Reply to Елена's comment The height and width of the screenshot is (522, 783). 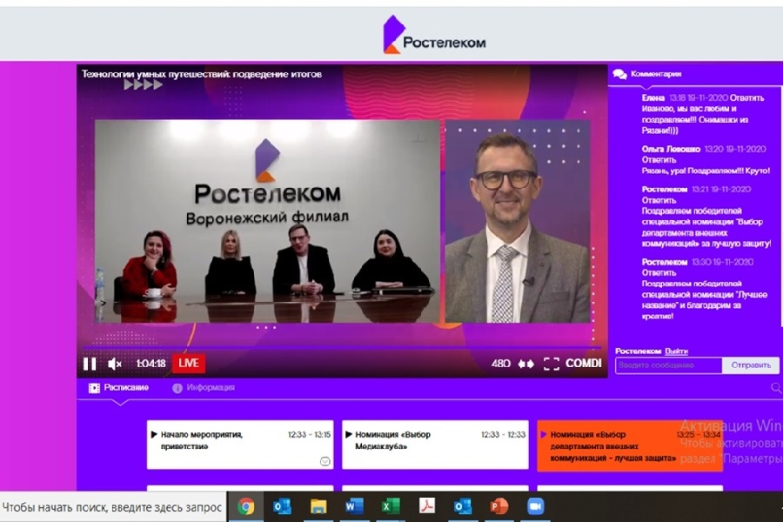(746, 98)
